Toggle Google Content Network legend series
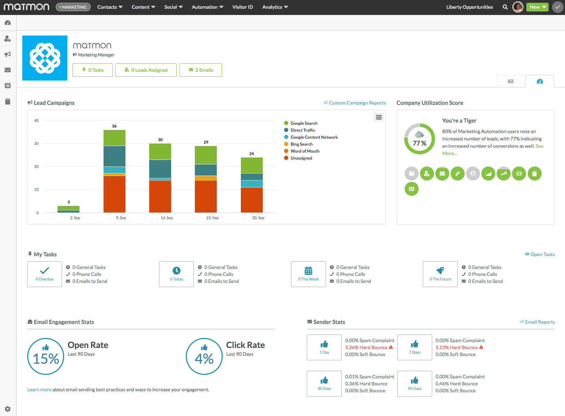565x416 pixels. click(311, 137)
